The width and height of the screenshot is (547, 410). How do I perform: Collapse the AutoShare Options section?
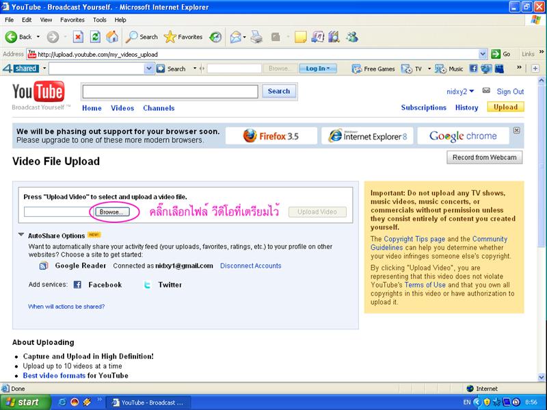[21, 235]
